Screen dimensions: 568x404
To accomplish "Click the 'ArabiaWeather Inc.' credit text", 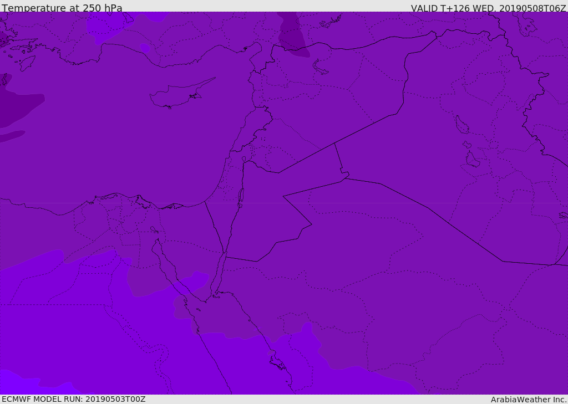I will tap(529, 400).
